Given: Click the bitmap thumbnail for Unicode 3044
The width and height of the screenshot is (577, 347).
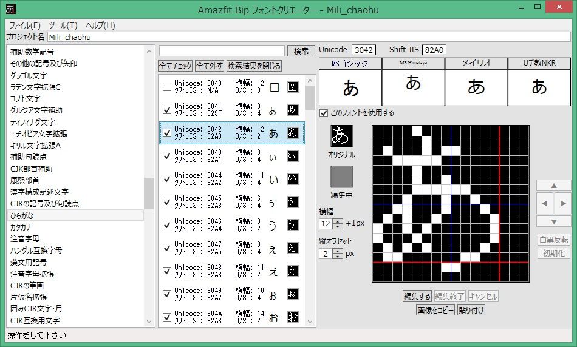Looking at the screenshot, I should coord(293,179).
